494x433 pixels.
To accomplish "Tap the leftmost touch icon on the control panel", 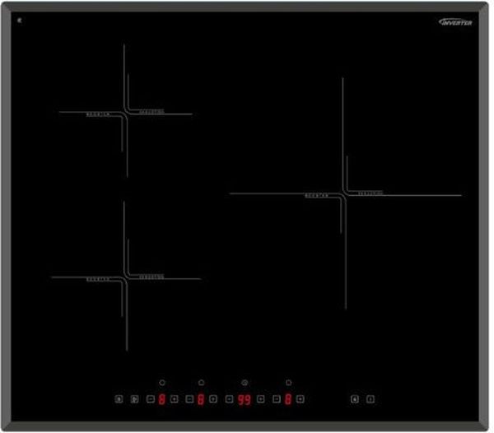I will tap(119, 399).
